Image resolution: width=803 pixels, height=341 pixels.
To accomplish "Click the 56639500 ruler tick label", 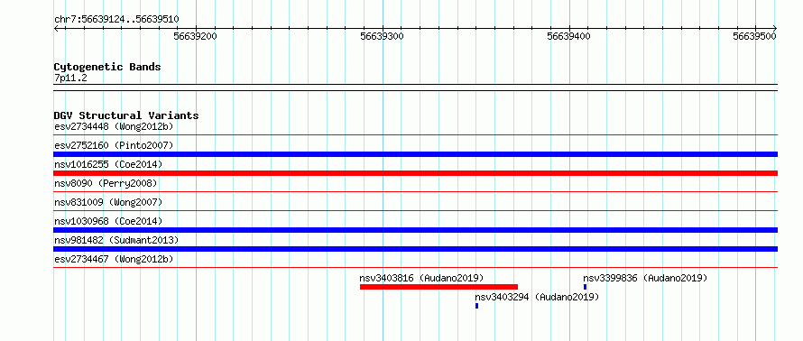I will tap(754, 36).
